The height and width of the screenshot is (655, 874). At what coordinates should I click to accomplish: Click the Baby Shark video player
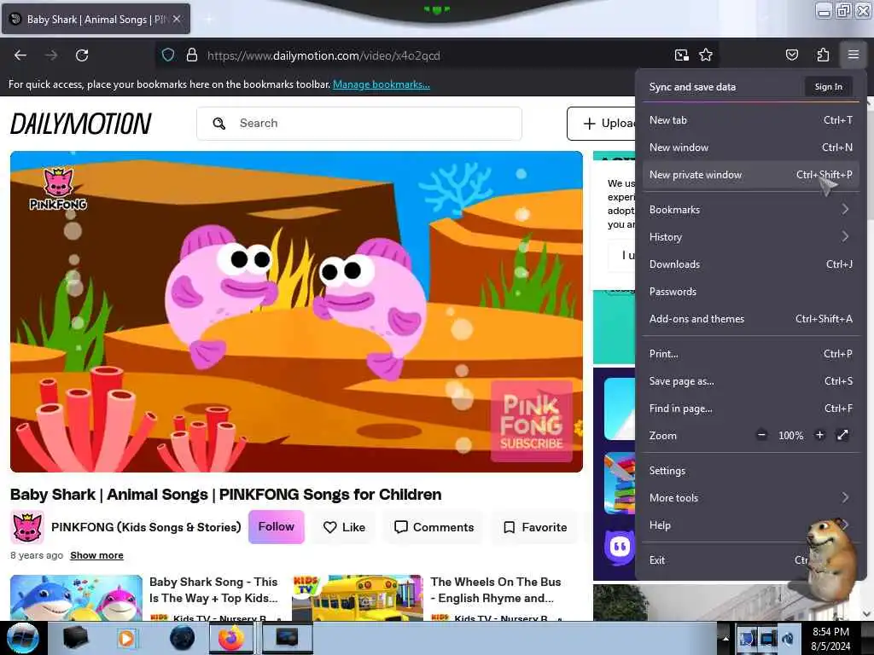(x=296, y=311)
